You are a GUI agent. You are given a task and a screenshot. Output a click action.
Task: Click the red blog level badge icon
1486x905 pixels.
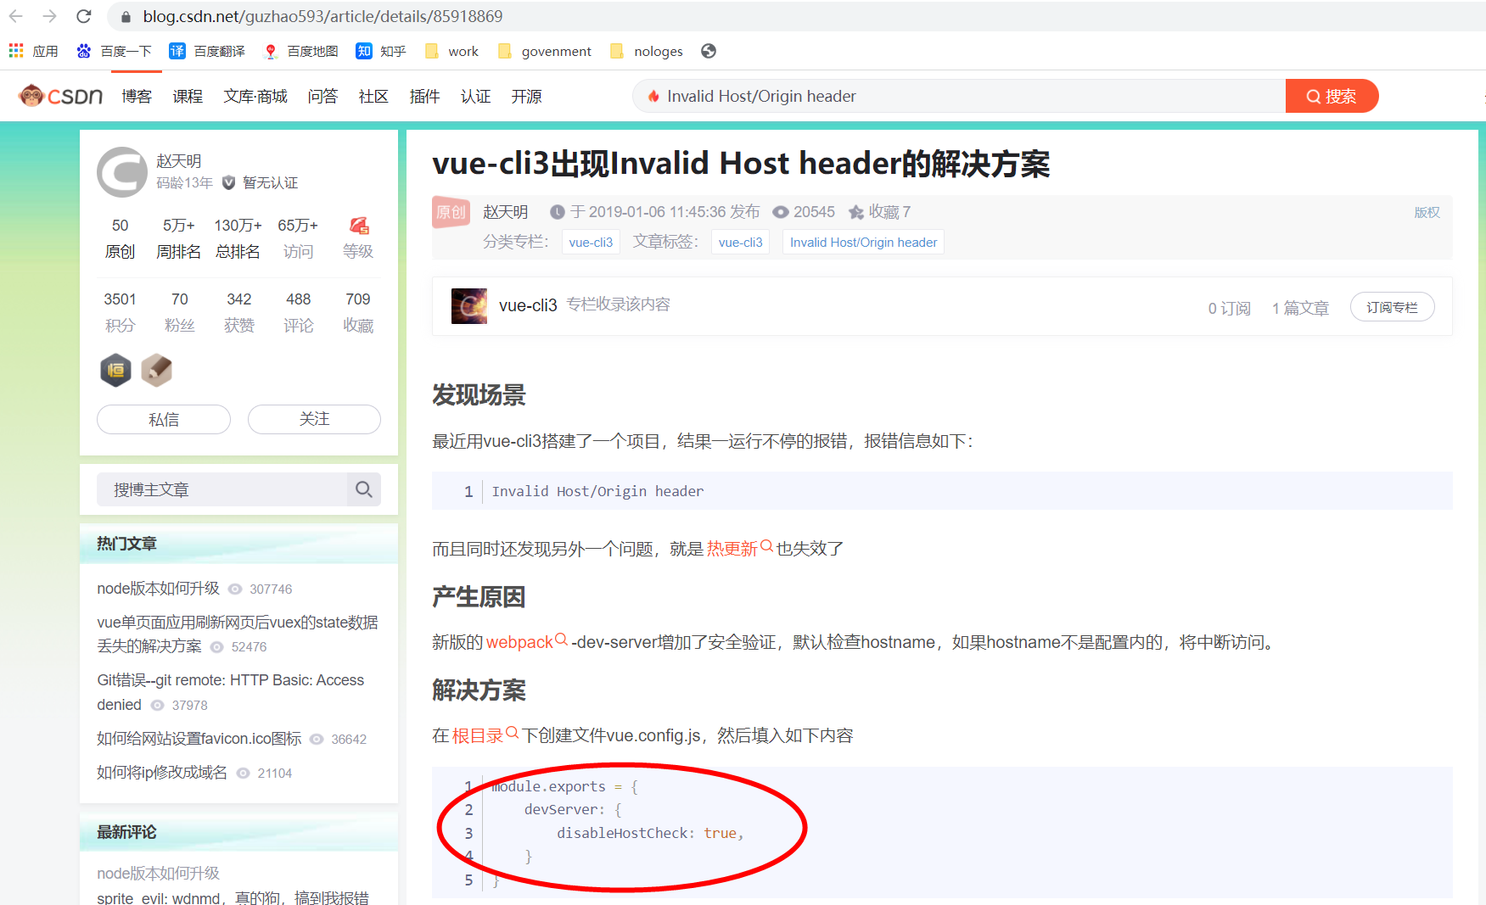pyautogui.click(x=359, y=226)
